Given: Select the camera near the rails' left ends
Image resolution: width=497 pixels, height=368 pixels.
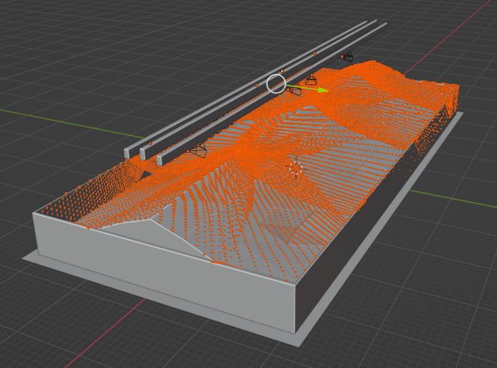Looking at the screenshot, I should point(198,151).
